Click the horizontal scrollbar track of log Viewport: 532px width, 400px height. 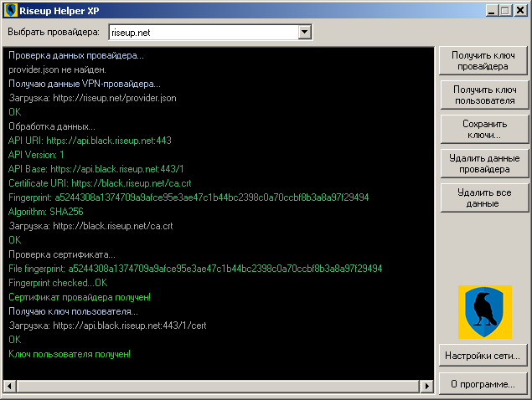[218, 386]
